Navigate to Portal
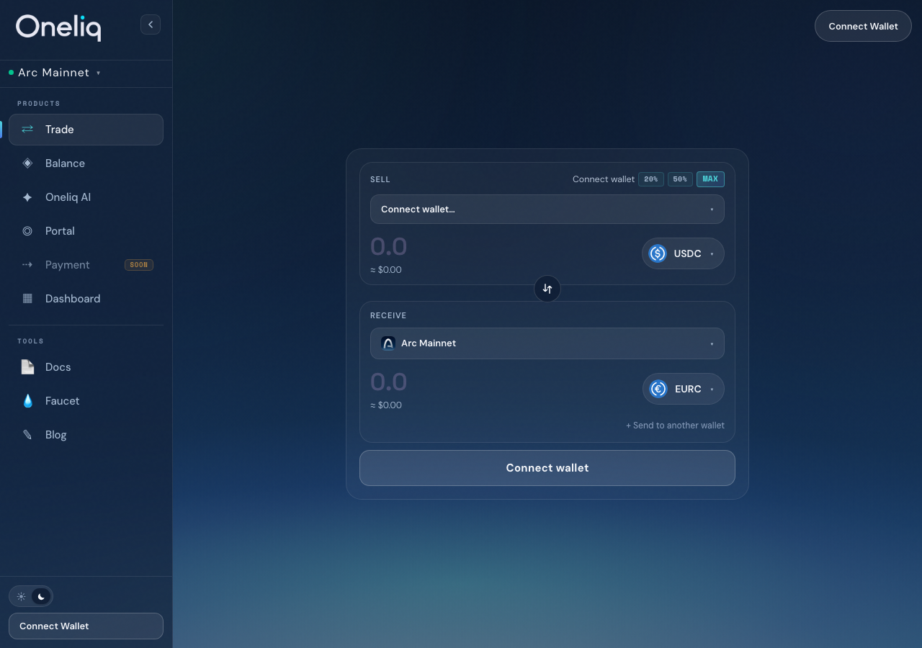 86,231
